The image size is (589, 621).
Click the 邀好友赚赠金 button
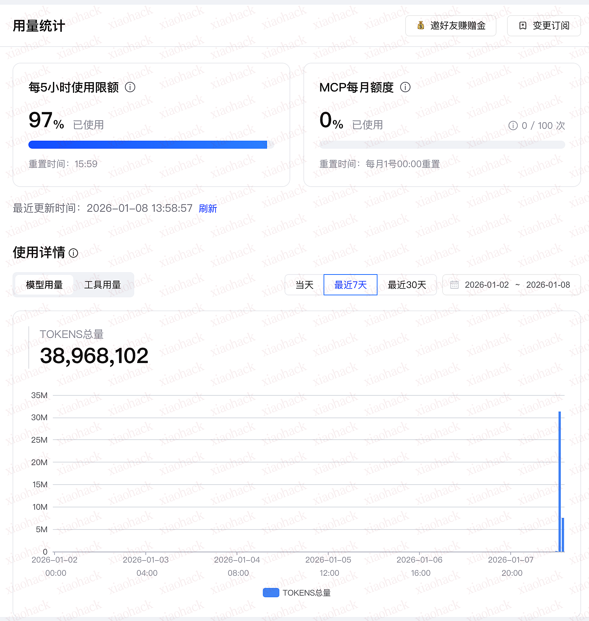451,26
